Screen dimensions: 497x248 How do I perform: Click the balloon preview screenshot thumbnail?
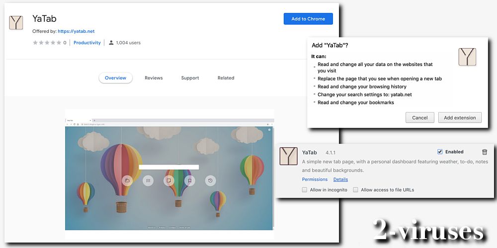tap(169, 175)
